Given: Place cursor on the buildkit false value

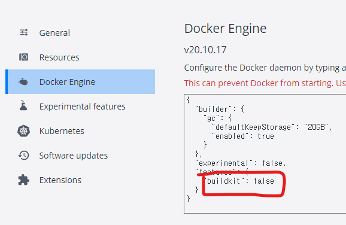Looking at the screenshot, I should click(264, 181).
